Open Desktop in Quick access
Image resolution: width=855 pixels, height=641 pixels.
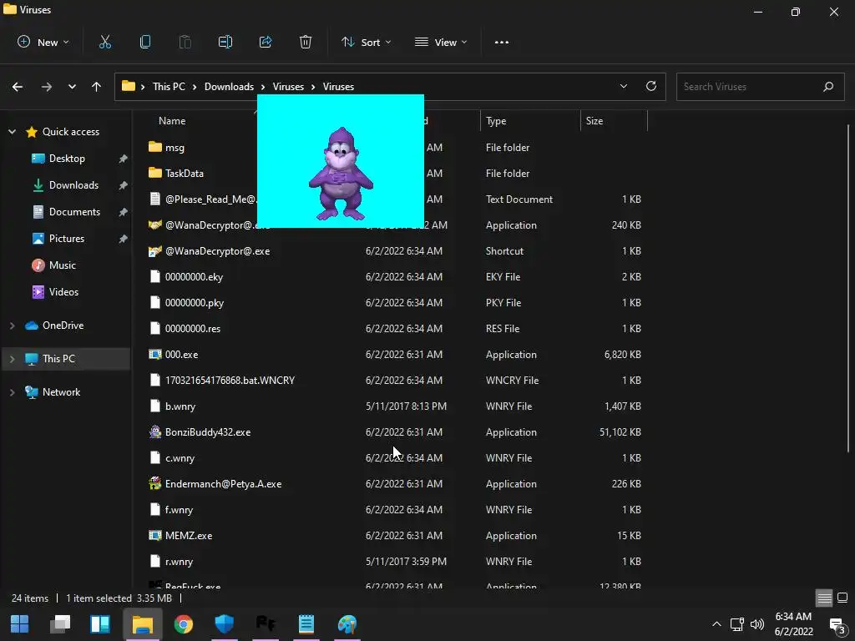(x=67, y=158)
